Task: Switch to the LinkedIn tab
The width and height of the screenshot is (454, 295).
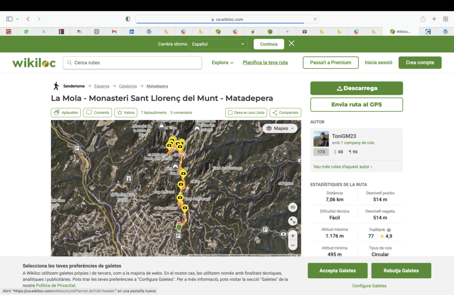Action: [131, 31]
